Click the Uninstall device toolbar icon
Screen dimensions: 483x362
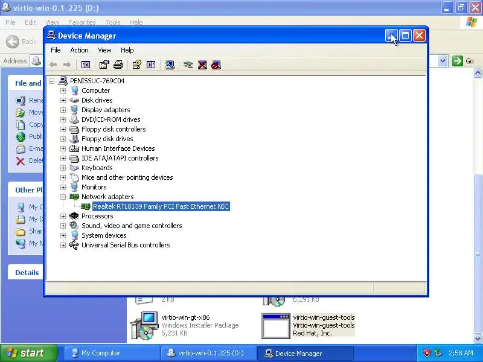click(202, 65)
